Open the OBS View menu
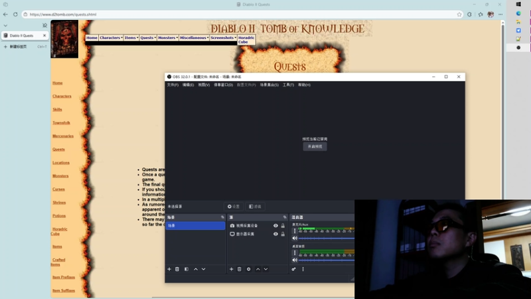The height and width of the screenshot is (299, 531). (204, 85)
